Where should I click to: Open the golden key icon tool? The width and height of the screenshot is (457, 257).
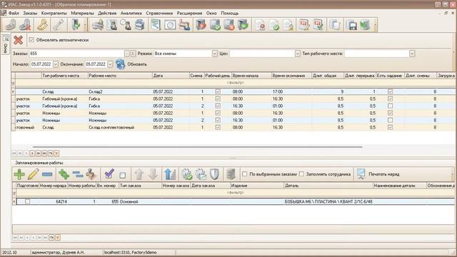tap(43, 25)
